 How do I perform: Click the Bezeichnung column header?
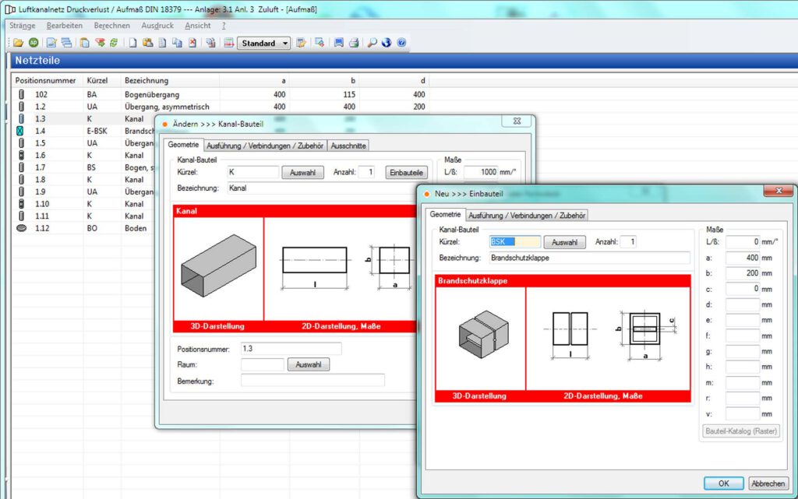pos(146,80)
